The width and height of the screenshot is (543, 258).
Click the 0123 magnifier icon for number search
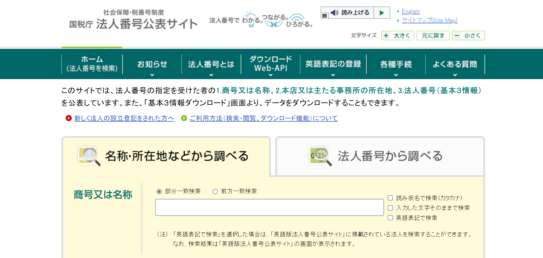(x=320, y=156)
